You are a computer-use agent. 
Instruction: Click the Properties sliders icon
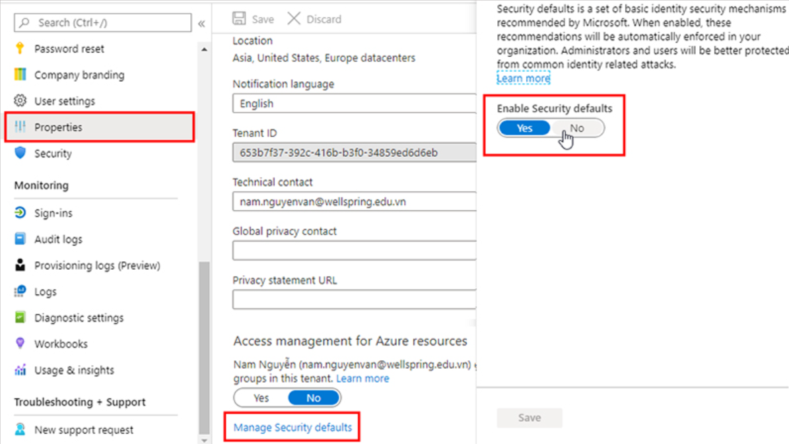click(20, 127)
